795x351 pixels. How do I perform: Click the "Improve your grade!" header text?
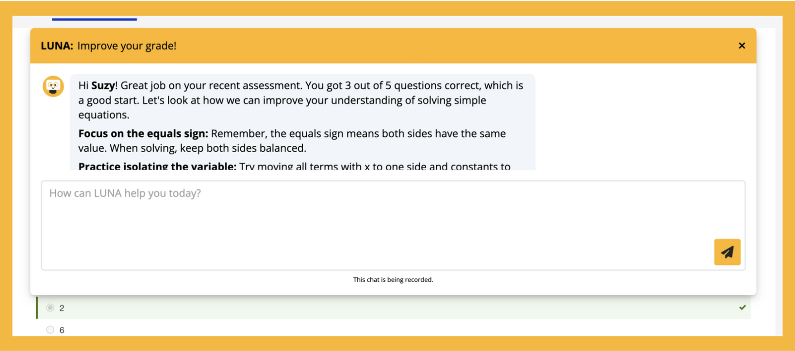[x=127, y=46]
